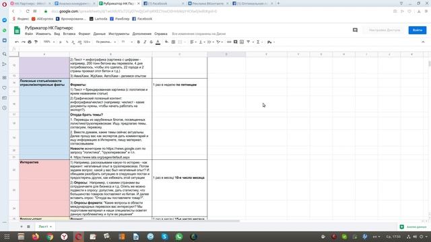Viewport: 431px width, 242px height.
Task: Open a new browser tab
Action: coord(278,3)
